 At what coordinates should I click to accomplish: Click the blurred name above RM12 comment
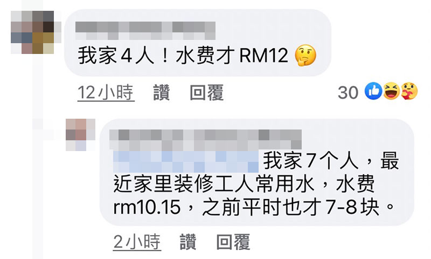[145, 31]
